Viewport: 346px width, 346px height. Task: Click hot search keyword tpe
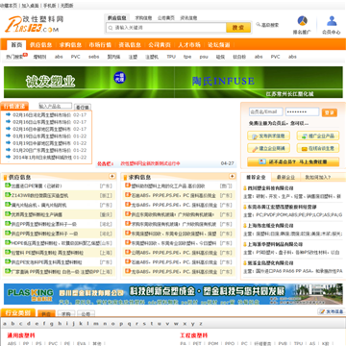point(187,57)
